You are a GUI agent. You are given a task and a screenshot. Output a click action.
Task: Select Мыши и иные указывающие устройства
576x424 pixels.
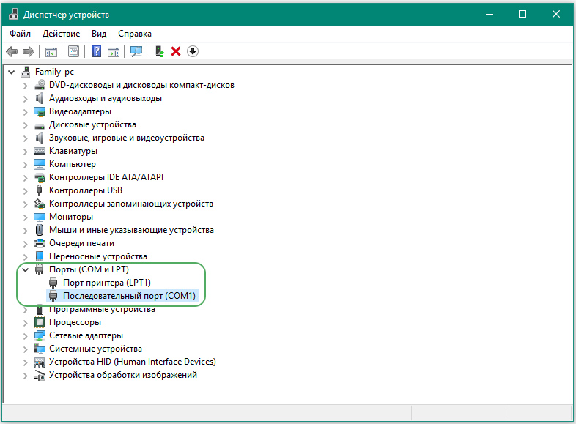[x=131, y=230]
